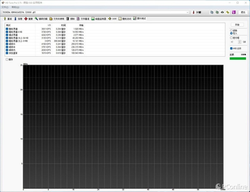Viewport: 250px width, 192px height.
Task: Click the yellow options icon in toolbar
Action: point(227,12)
